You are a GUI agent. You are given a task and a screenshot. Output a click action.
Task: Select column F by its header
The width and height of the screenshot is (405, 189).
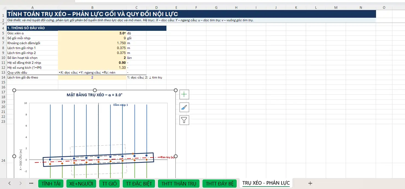tap(196, 8)
